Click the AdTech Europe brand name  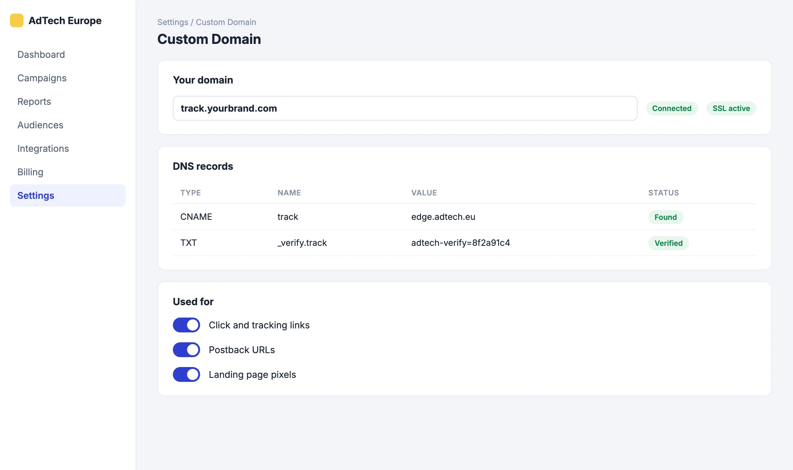point(65,21)
